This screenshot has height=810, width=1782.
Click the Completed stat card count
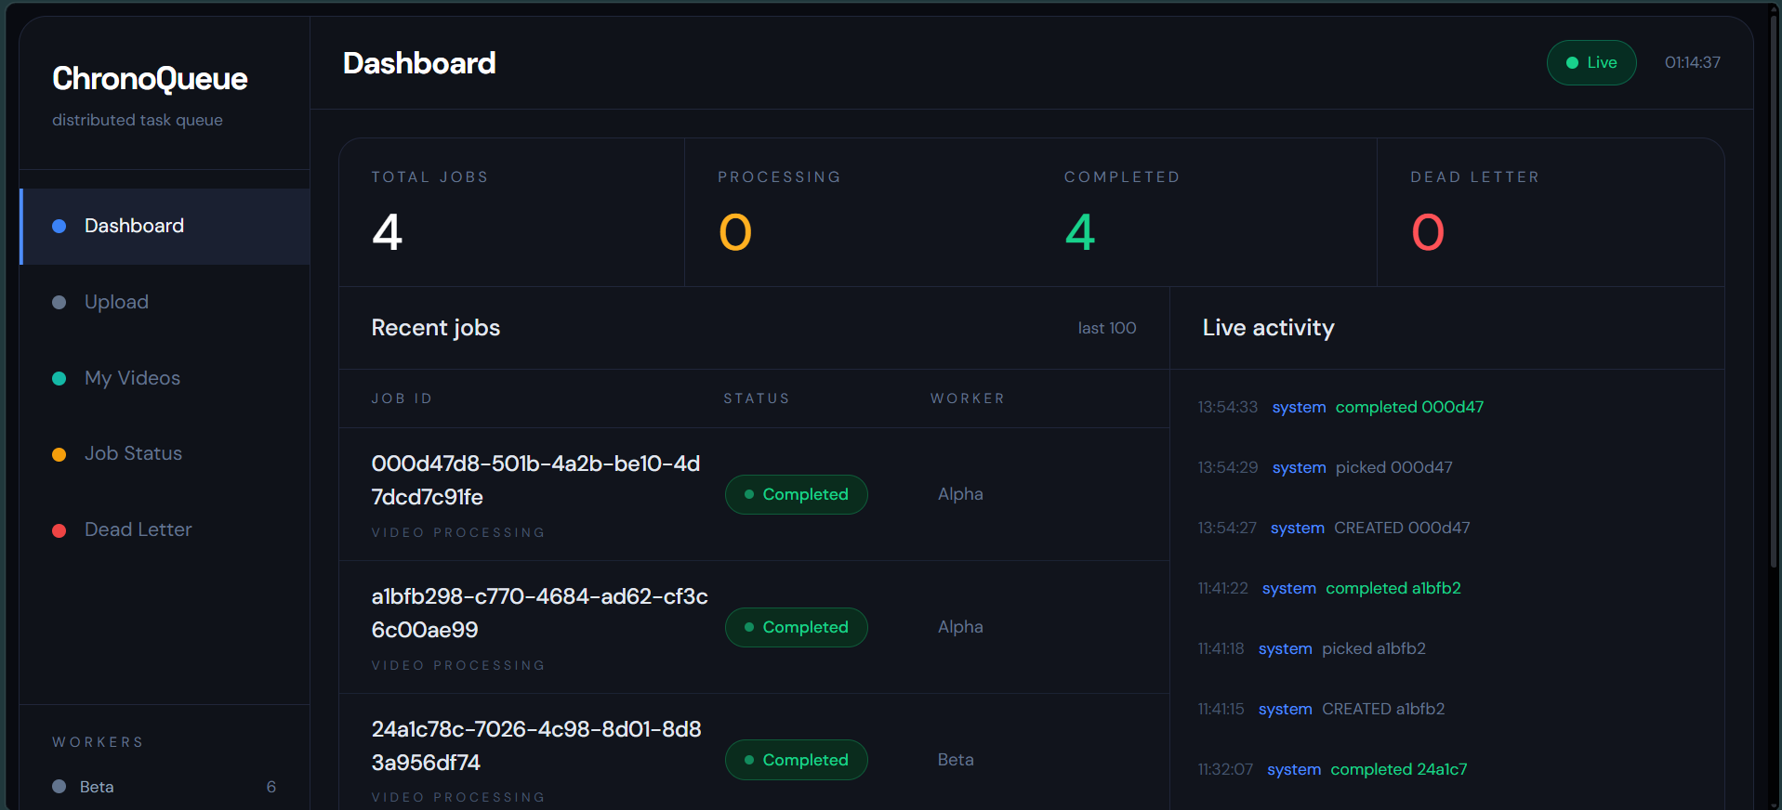[1080, 232]
